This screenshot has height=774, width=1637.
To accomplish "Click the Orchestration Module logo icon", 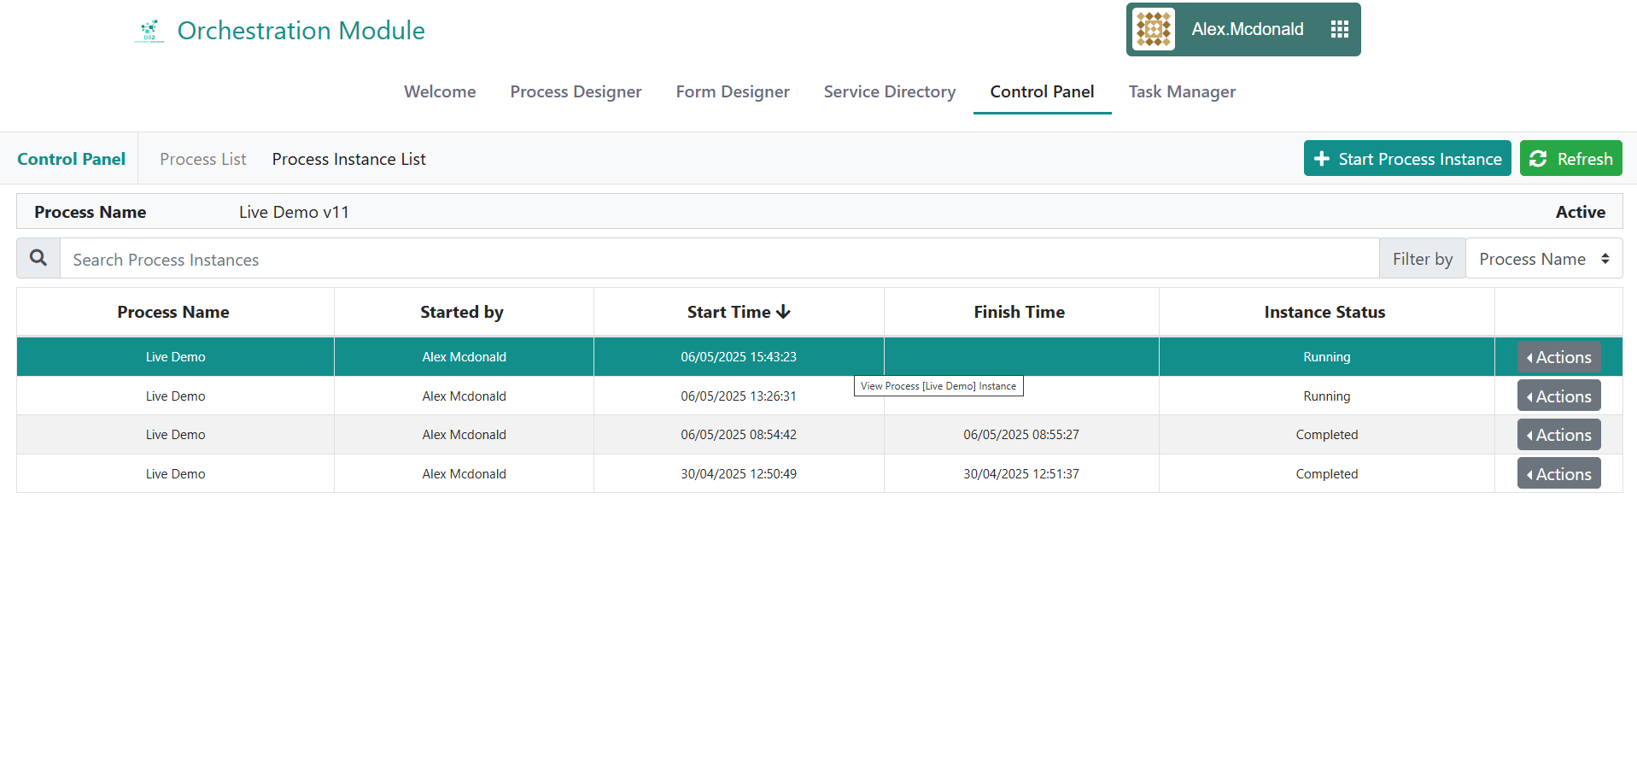I will coord(149,31).
